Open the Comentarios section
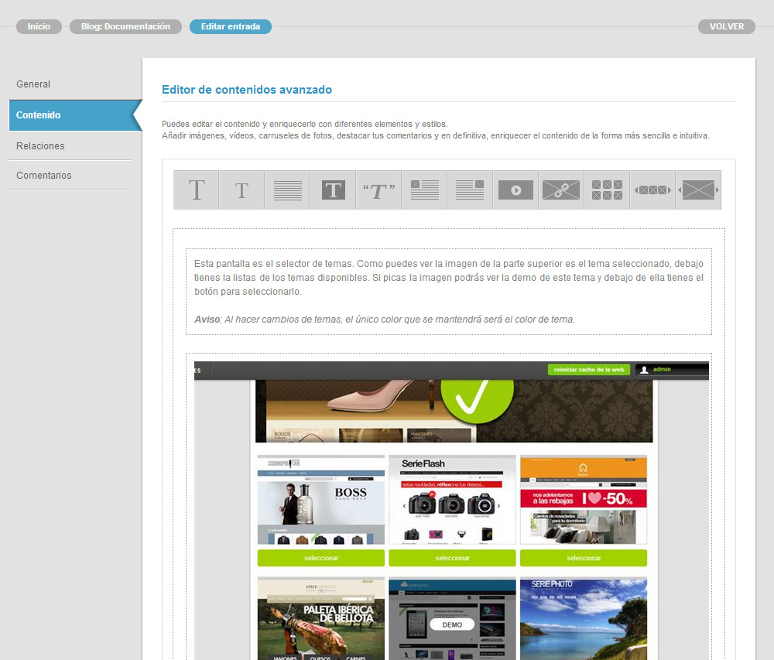Image resolution: width=774 pixels, height=660 pixels. [x=44, y=175]
